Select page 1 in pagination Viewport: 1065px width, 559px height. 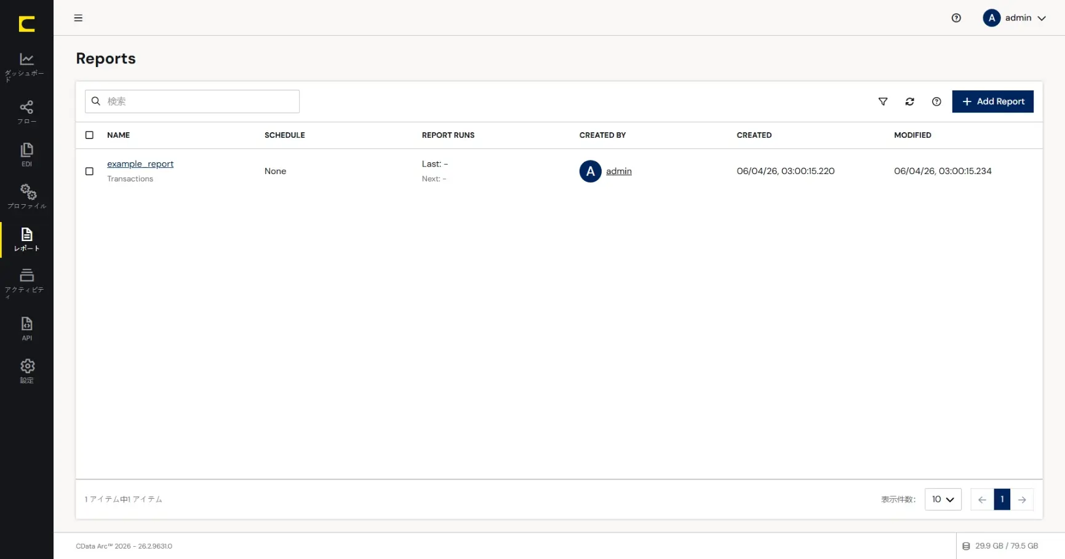click(x=1002, y=499)
